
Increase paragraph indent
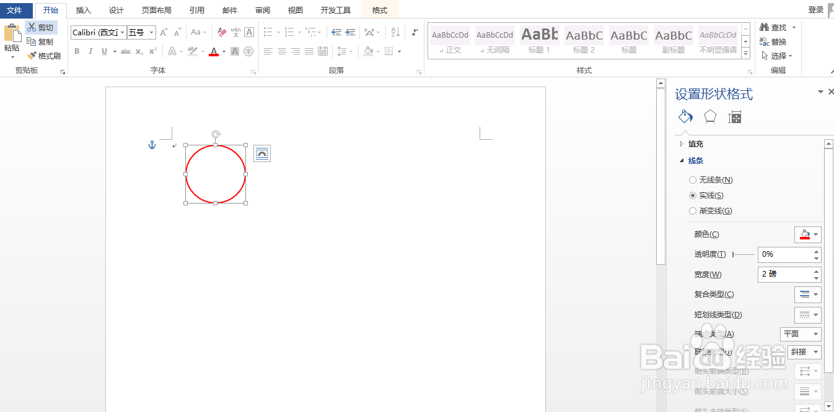click(x=350, y=32)
